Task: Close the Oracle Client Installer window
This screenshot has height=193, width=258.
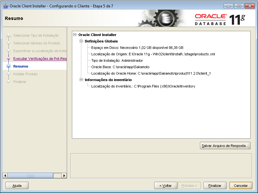Action: [250, 6]
